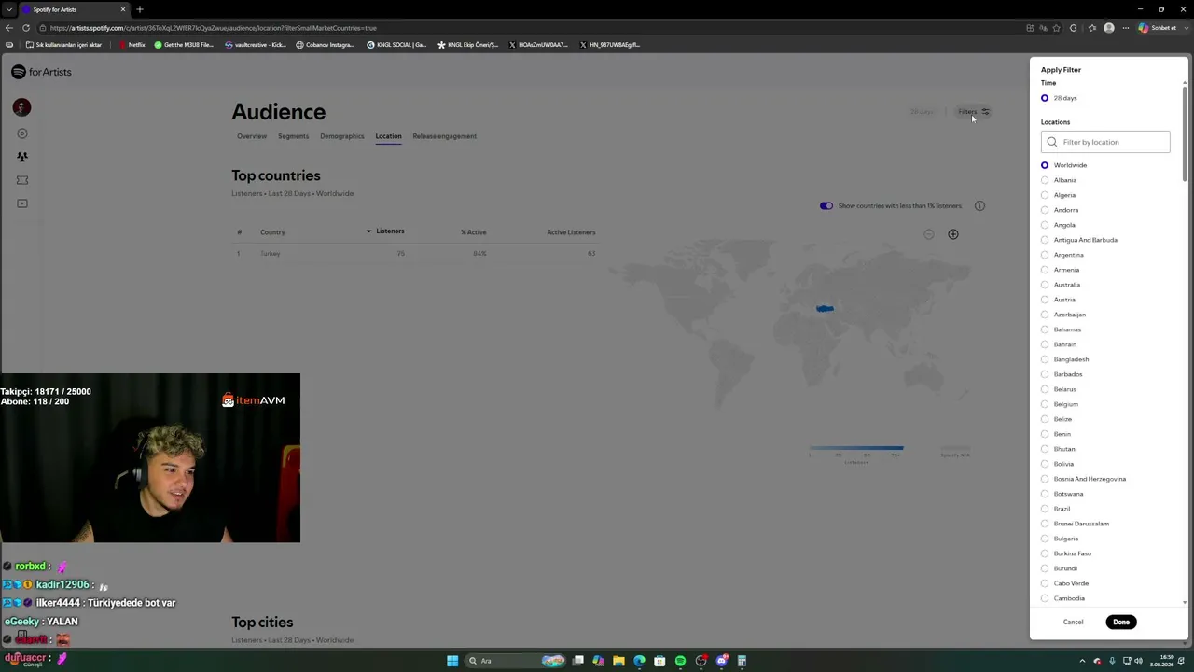Click the 'Filter by location' search field
The image size is (1194, 672).
pos(1105,142)
